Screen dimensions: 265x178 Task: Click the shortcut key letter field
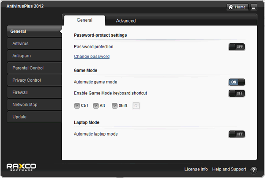tap(136, 106)
